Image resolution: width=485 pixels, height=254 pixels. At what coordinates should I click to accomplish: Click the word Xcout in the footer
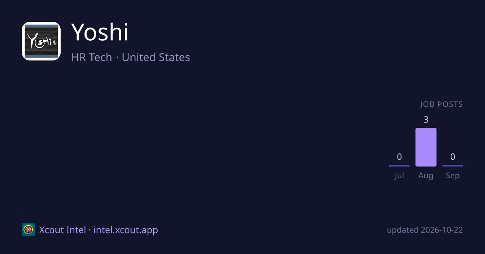tap(51, 230)
